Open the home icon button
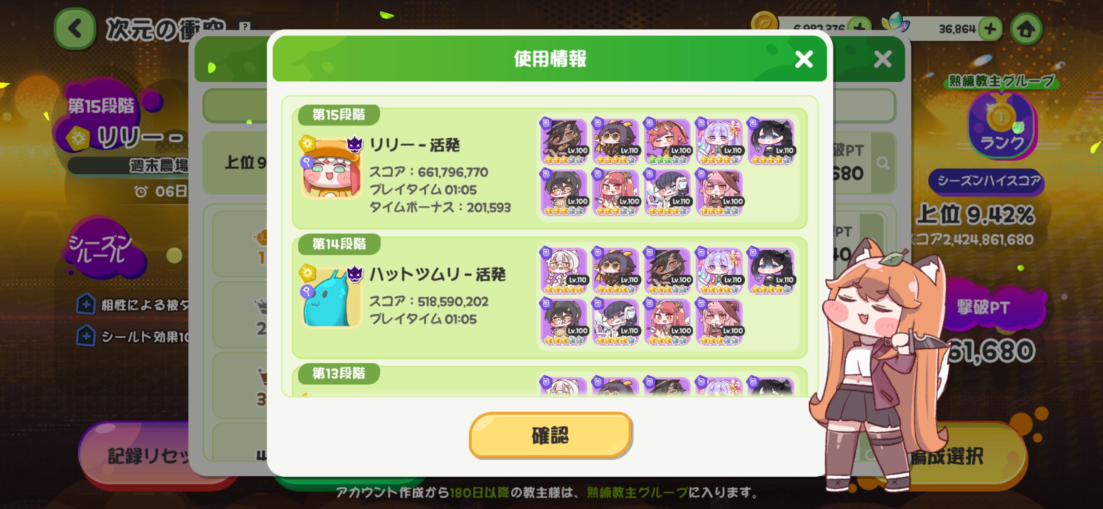Screen dimensions: 1103x509 click(1026, 29)
